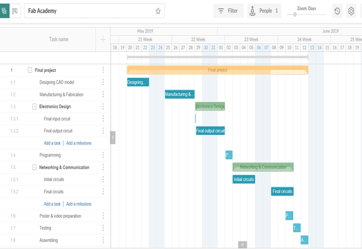The width and height of the screenshot is (362, 249).
Task: Click the scroll-down arrow at chart bottom
Action: pos(243,245)
